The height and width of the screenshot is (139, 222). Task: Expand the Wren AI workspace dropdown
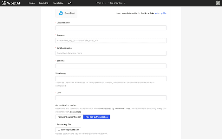point(101,3)
